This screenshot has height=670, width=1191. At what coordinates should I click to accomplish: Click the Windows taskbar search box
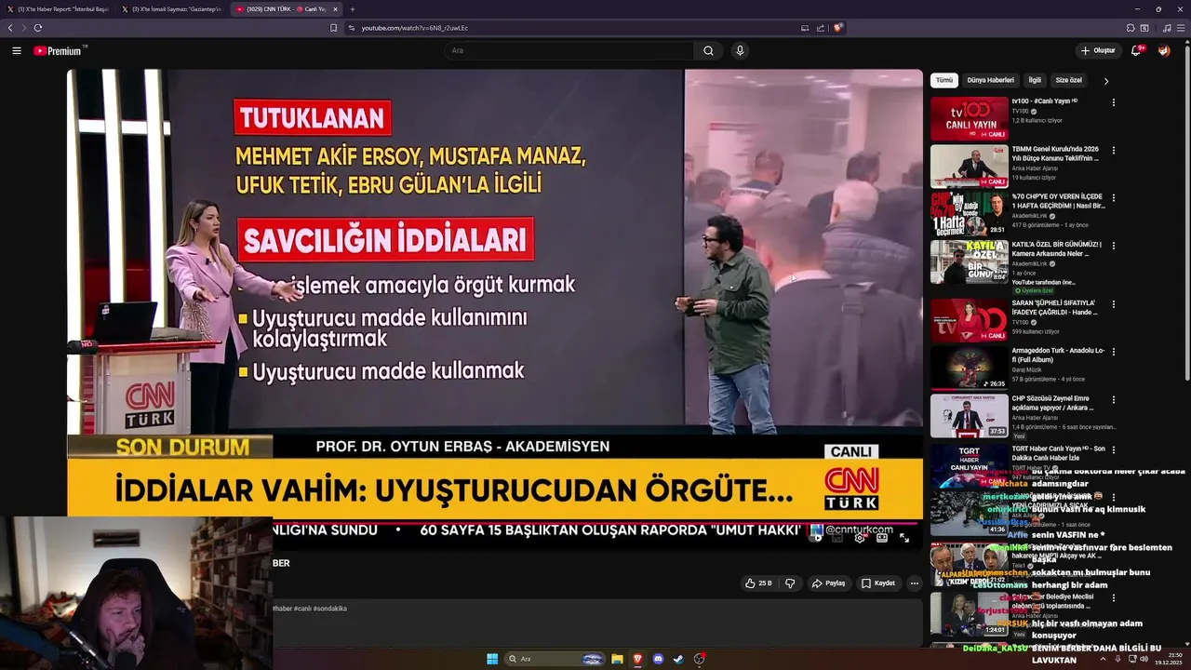pos(555,659)
